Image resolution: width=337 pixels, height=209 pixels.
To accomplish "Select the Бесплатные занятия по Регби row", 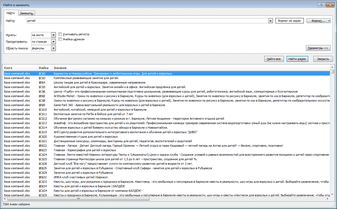I will pyautogui.click(x=166, y=114).
